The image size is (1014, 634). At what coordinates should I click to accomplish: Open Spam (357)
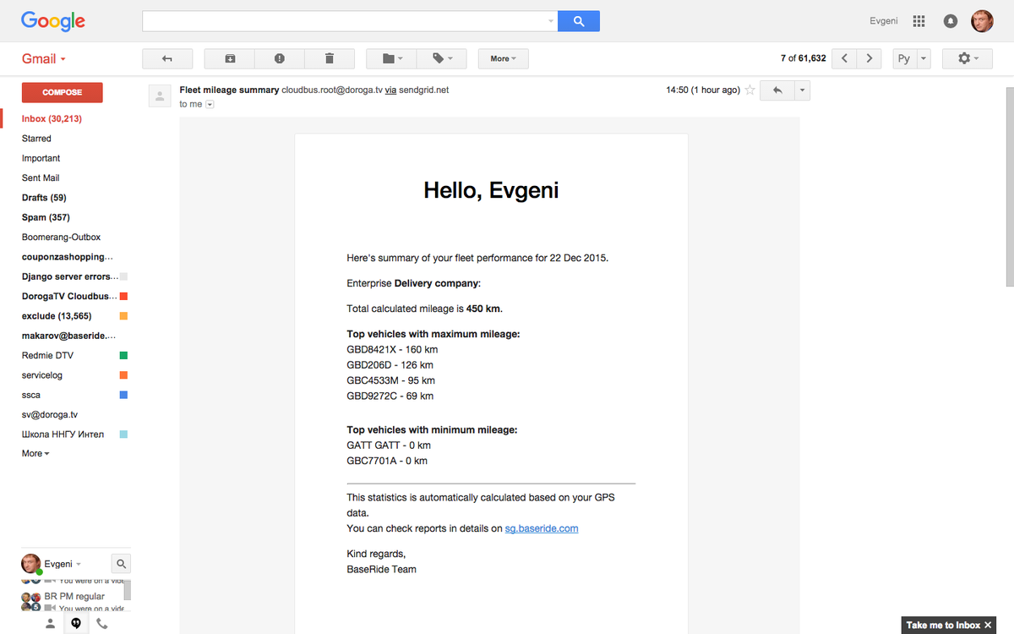coord(46,217)
